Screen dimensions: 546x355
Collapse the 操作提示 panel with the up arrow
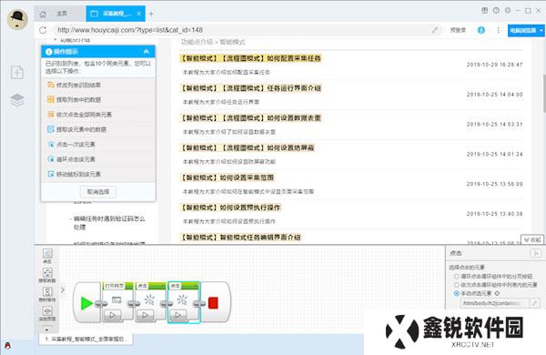147,52
